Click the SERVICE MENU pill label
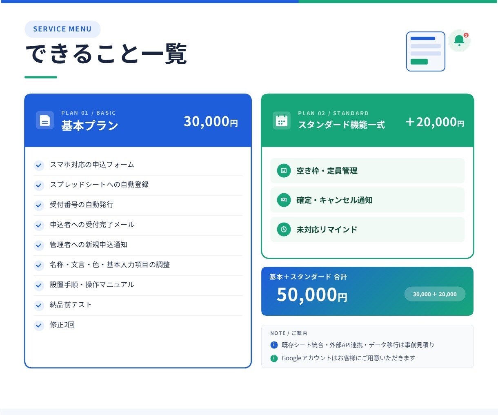Viewport: 498px width, 415px height. (62, 29)
